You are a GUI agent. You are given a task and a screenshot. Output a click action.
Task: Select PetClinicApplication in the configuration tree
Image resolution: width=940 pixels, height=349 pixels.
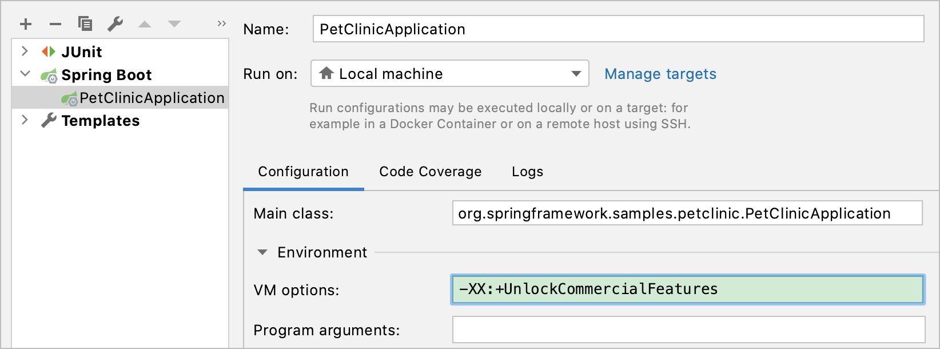(152, 98)
